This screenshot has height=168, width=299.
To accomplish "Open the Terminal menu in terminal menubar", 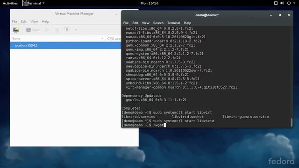I will [x=173, y=23].
